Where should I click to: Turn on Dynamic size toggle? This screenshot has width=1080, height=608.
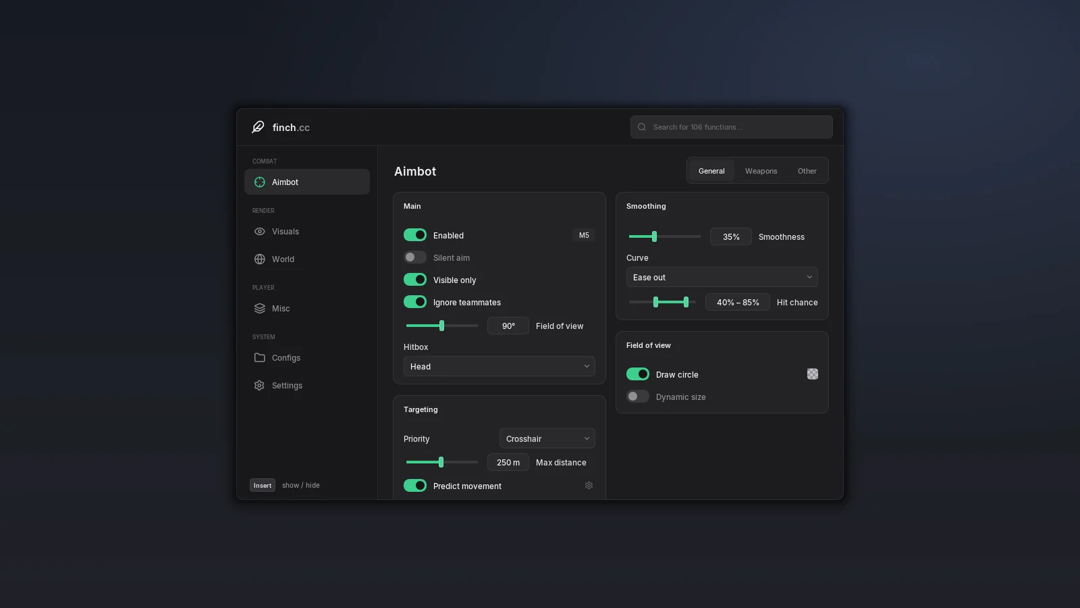[x=638, y=397]
